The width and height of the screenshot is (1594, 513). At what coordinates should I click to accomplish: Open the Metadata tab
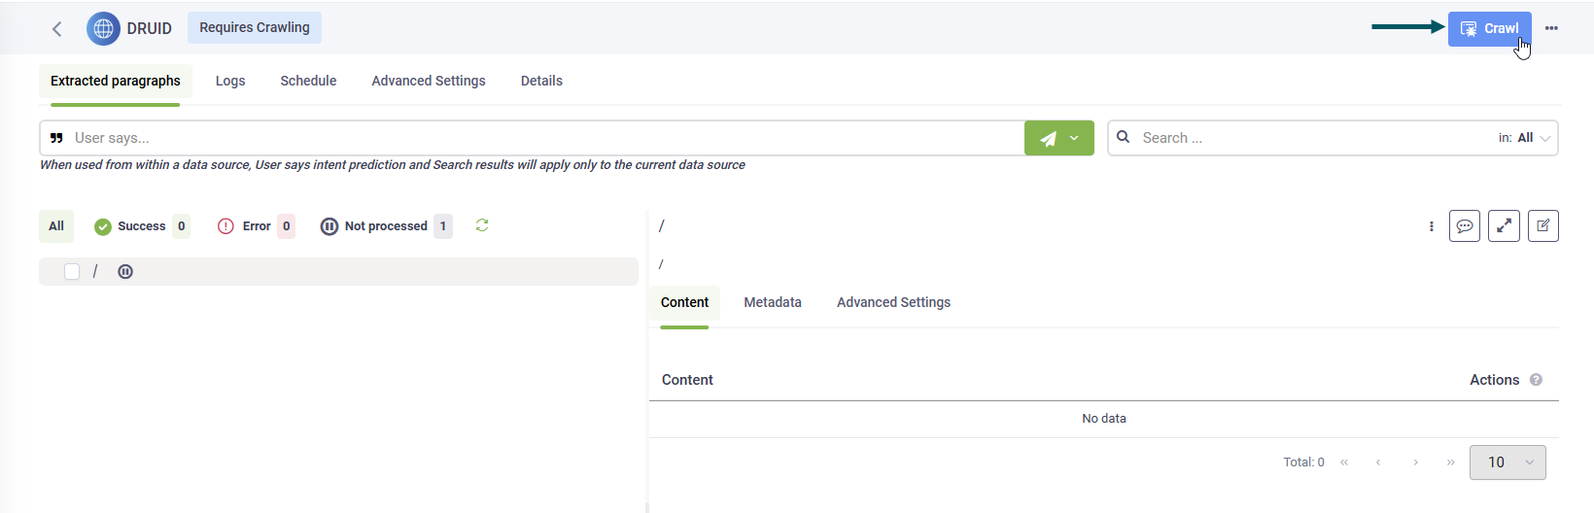coord(773,302)
